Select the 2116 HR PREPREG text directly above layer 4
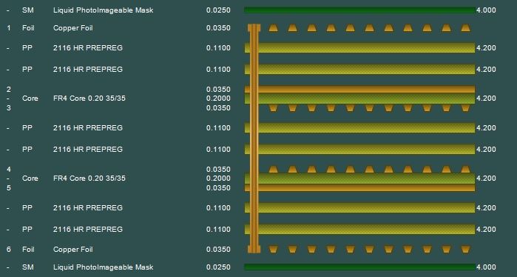 coord(88,149)
